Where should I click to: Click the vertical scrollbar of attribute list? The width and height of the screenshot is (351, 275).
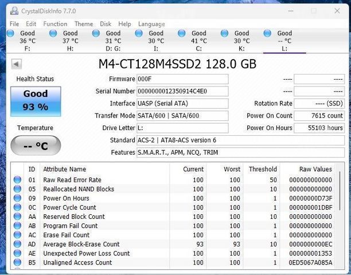(x=340, y=190)
